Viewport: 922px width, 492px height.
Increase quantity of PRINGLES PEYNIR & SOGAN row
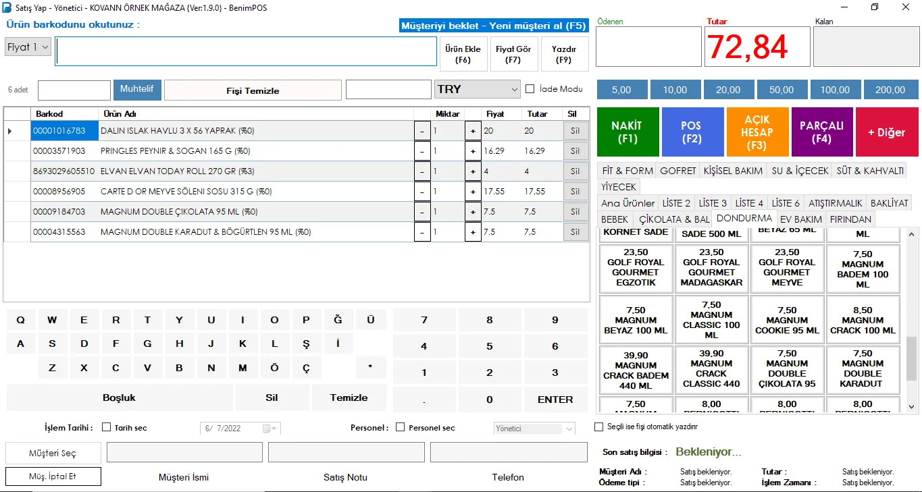tap(473, 151)
